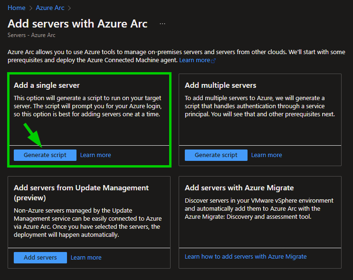Open the ellipsis more options menu
Screen dimensions: 353x280
(162, 24)
